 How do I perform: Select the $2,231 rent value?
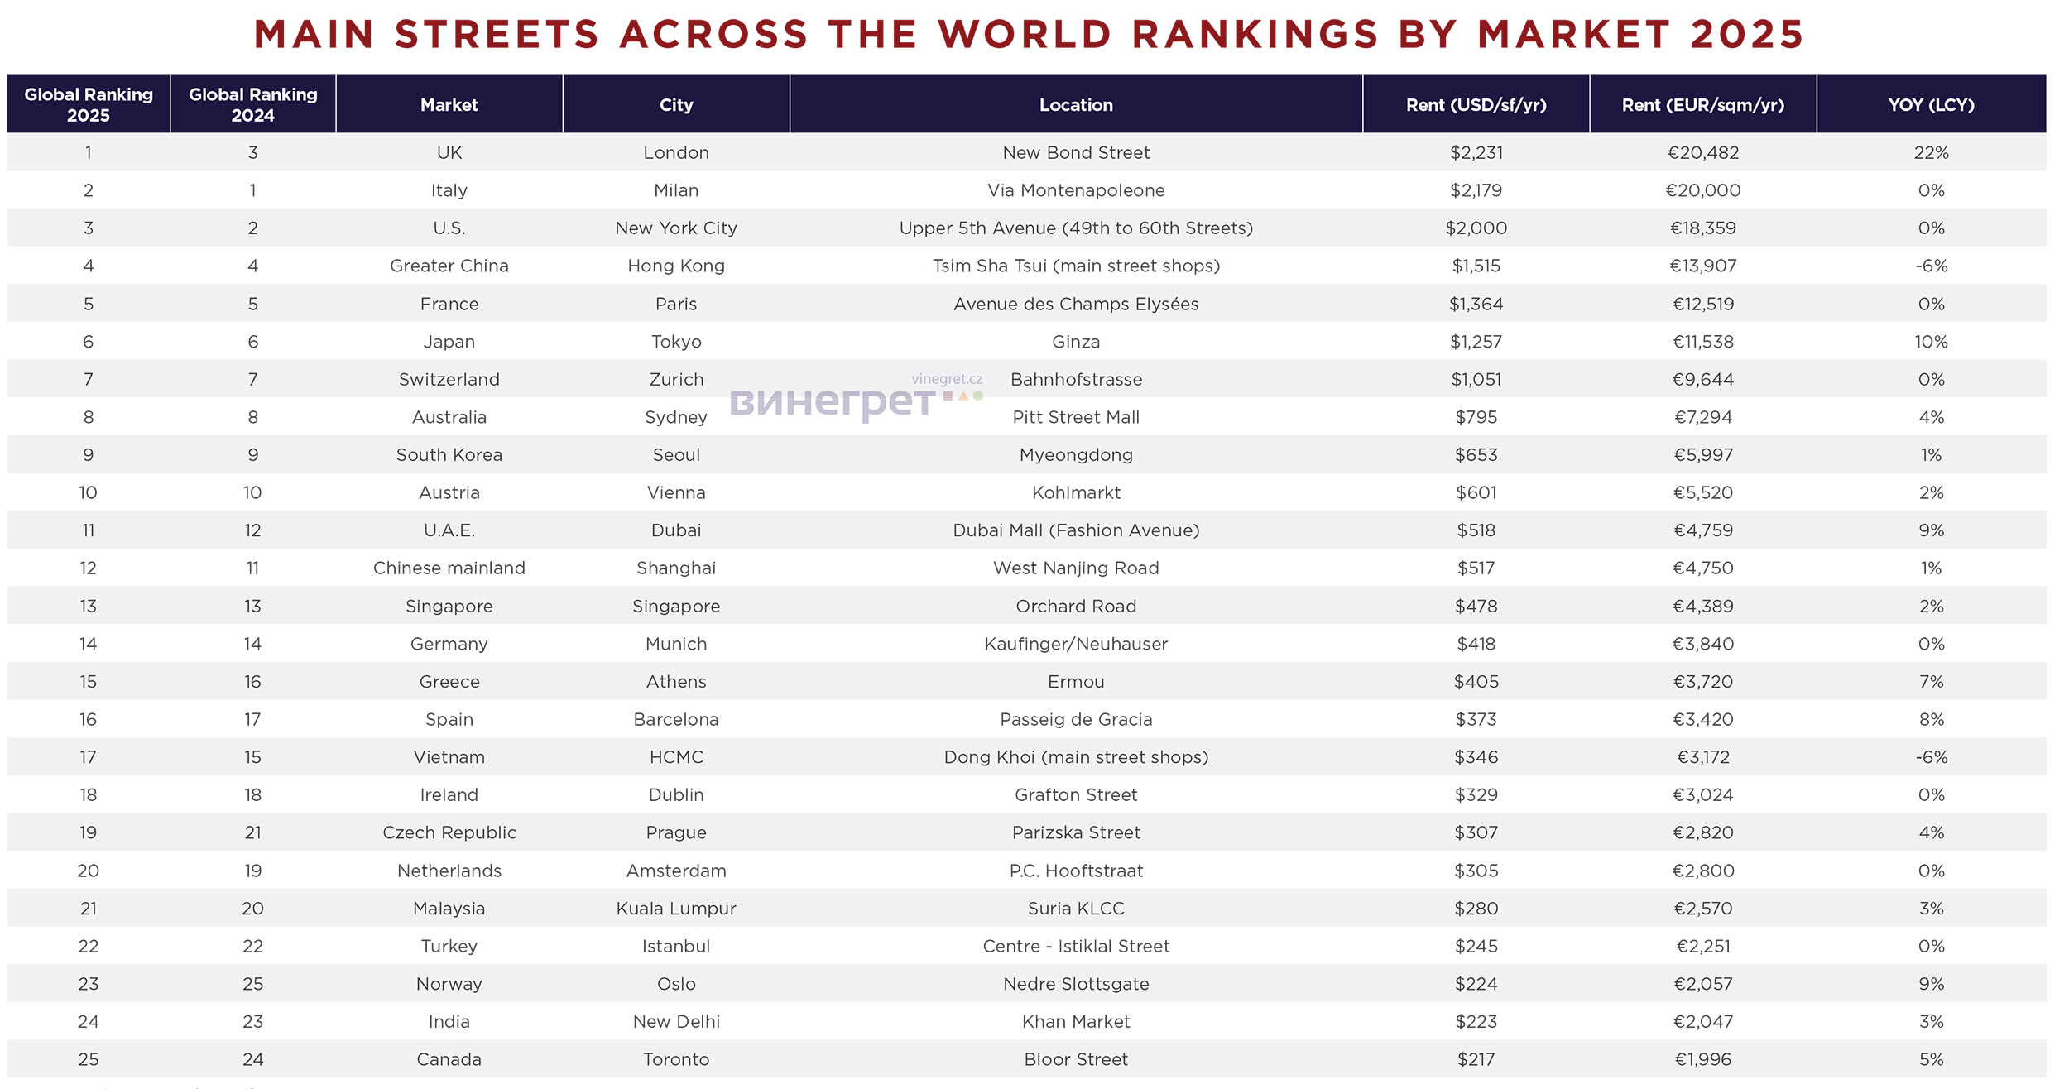[1476, 152]
